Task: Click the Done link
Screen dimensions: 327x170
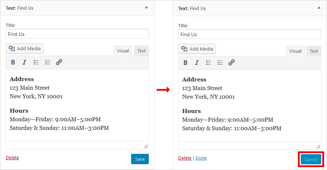Action: (201, 158)
